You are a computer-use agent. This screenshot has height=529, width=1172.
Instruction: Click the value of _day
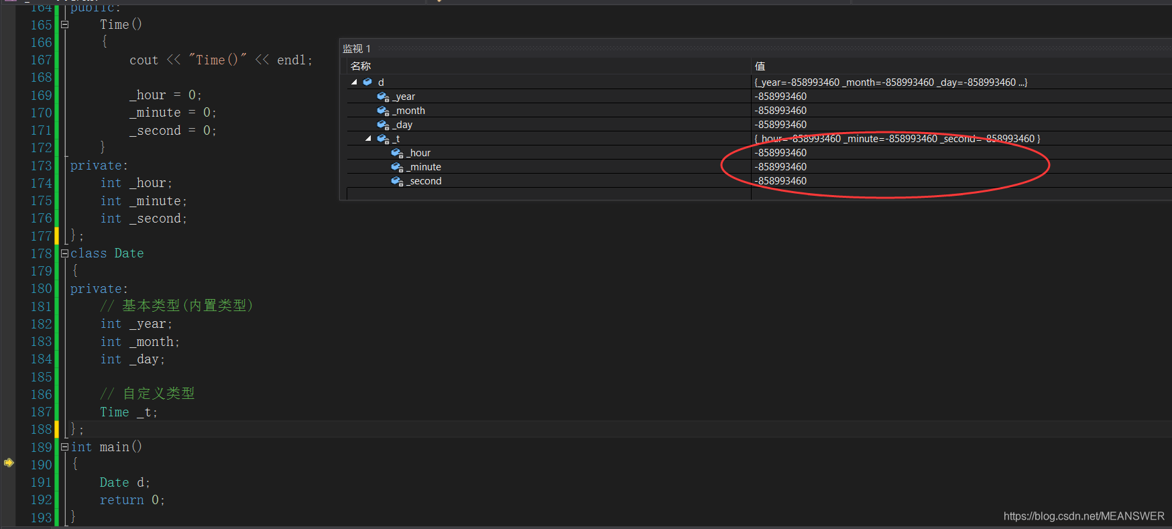(780, 125)
